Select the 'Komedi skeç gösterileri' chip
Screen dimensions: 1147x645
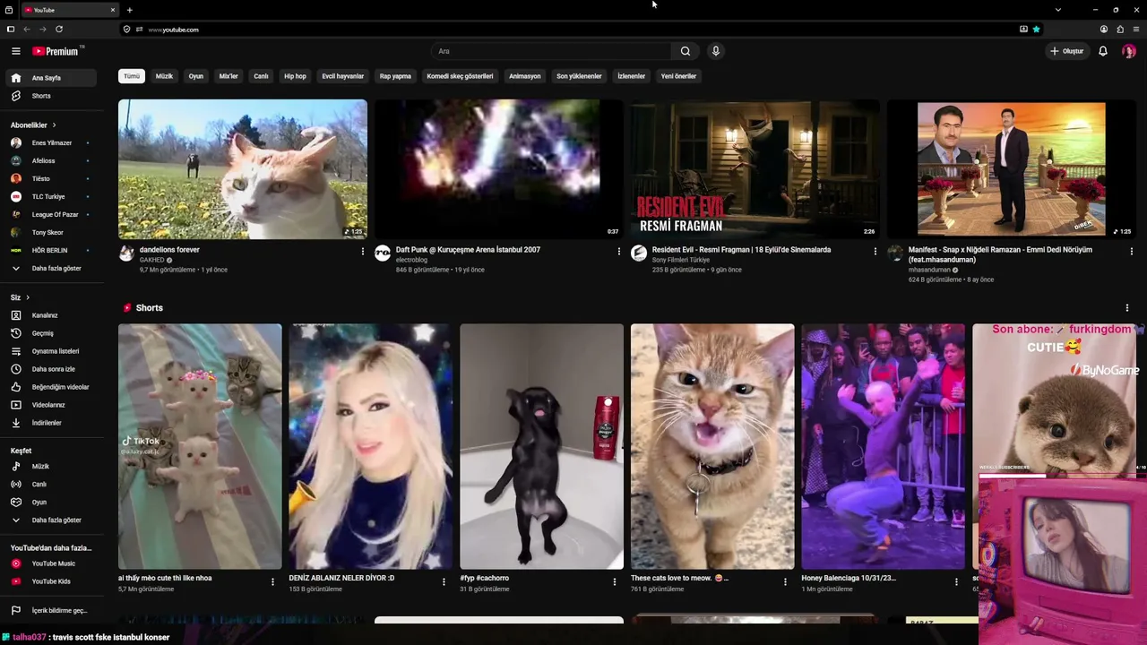[x=460, y=76]
